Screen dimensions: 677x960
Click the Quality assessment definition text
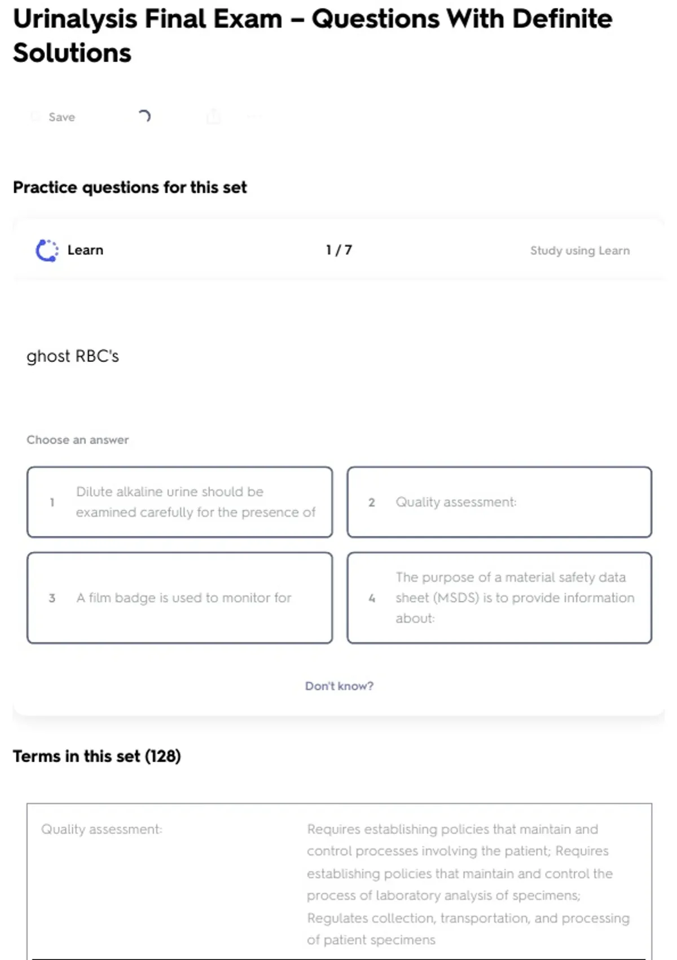(468, 884)
